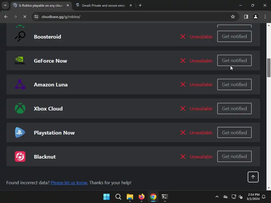The height and width of the screenshot is (203, 271).
Task: Click the Boosteroid logo icon
Action: coord(20,36)
